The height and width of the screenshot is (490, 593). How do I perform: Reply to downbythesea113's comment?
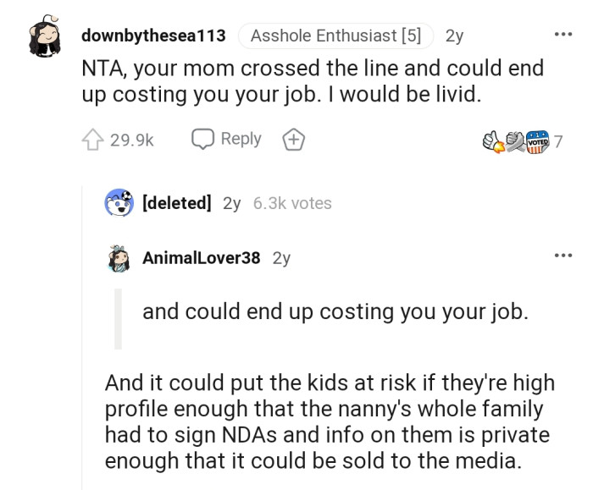[x=226, y=139]
